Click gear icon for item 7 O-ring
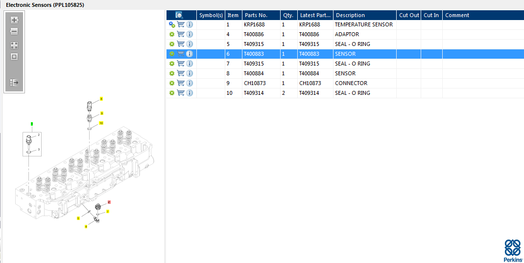The height and width of the screenshot is (263, 524). tap(172, 64)
